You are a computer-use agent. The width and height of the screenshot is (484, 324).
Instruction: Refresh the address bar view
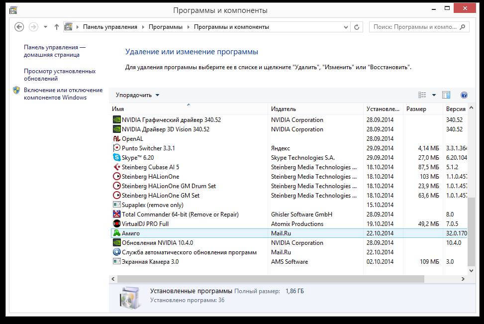click(357, 27)
